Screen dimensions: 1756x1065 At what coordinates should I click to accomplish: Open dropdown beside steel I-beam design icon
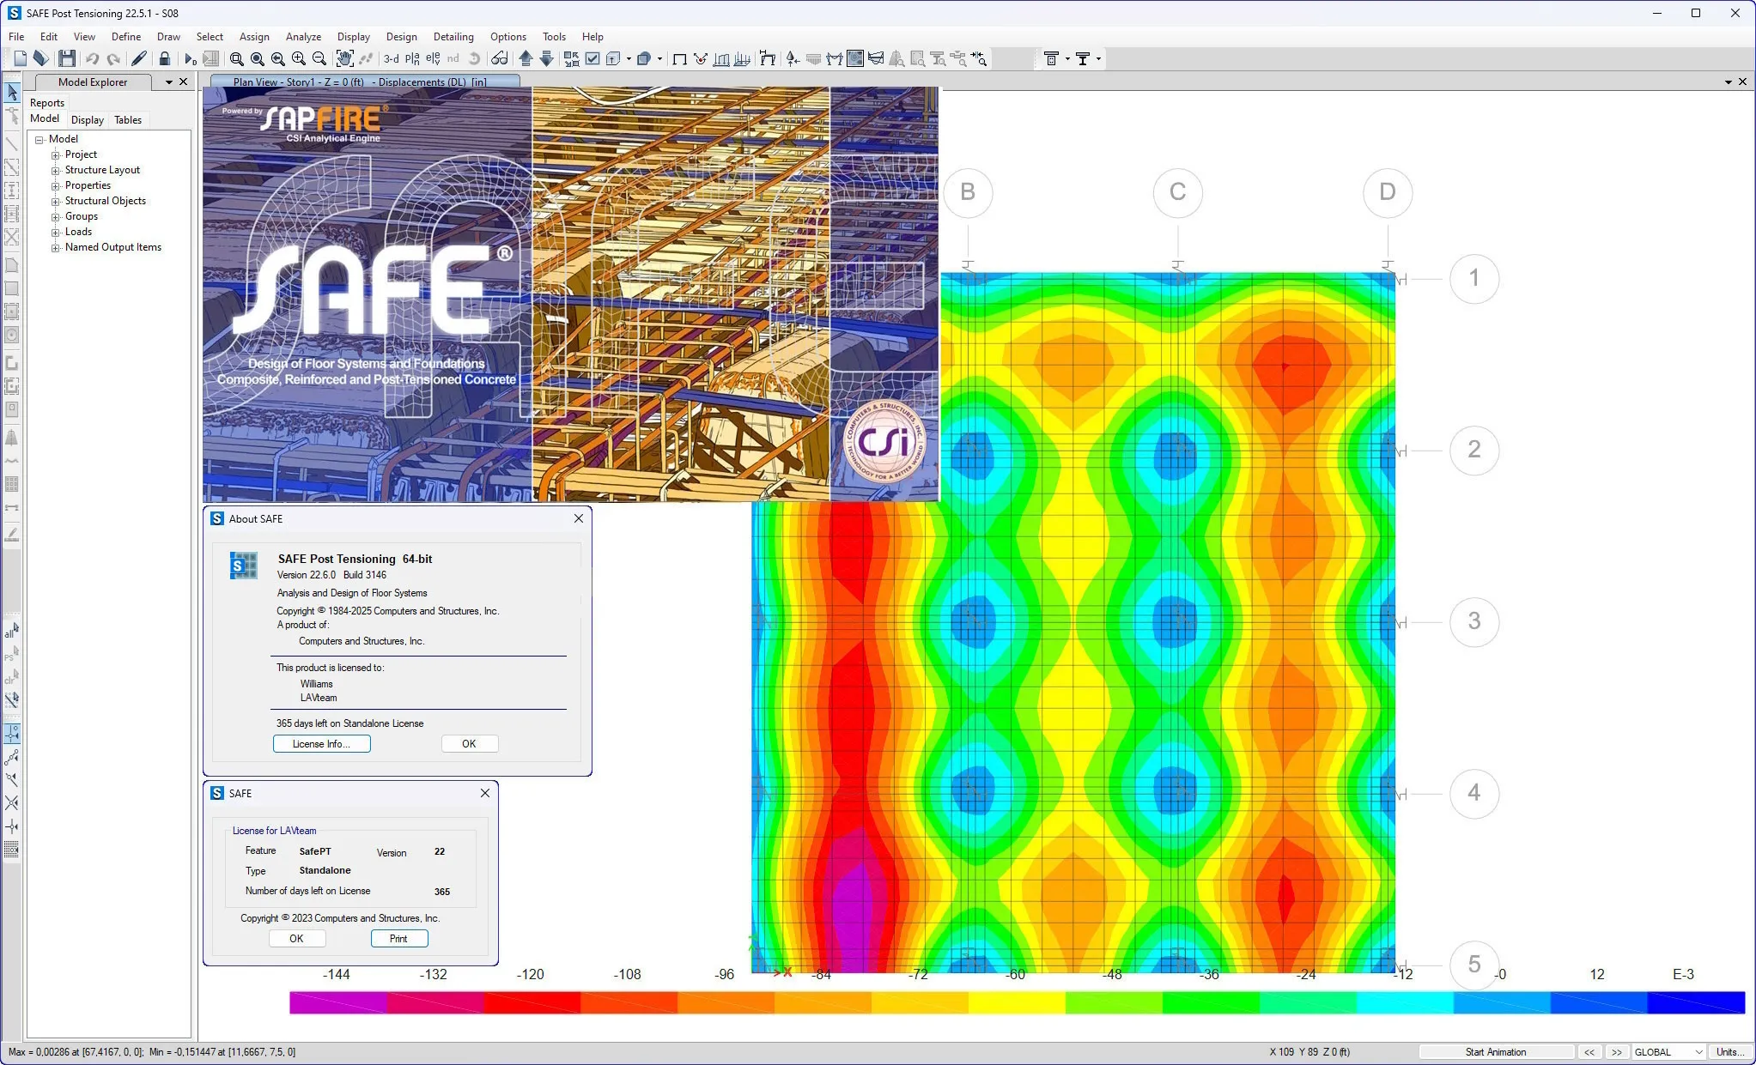tap(1098, 59)
